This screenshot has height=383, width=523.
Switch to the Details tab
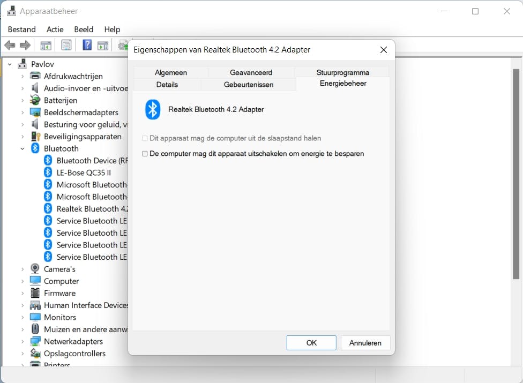[167, 85]
